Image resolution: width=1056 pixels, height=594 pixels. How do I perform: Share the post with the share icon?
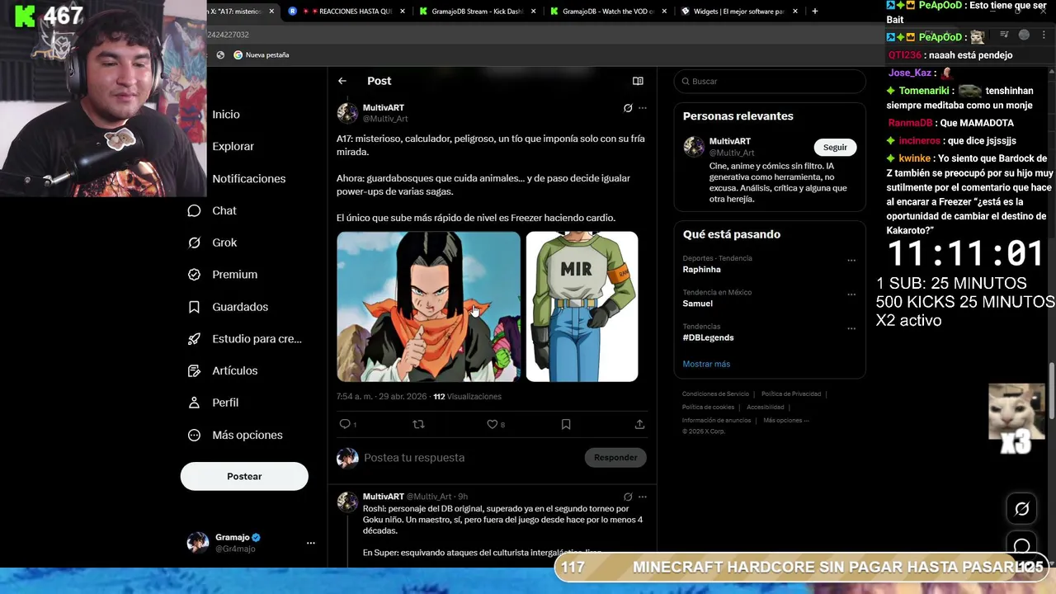[639, 424]
